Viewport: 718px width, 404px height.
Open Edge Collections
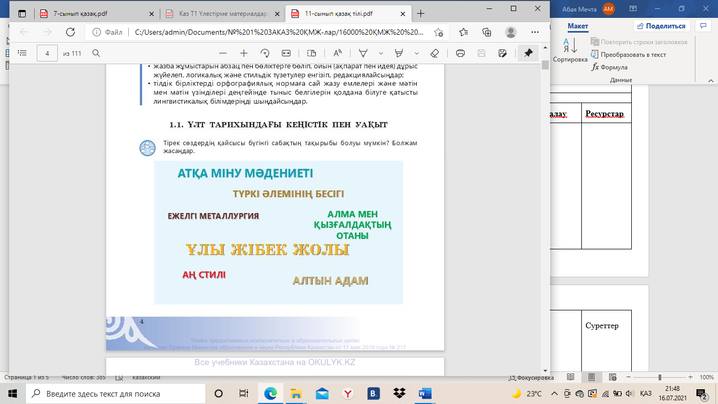tap(487, 32)
